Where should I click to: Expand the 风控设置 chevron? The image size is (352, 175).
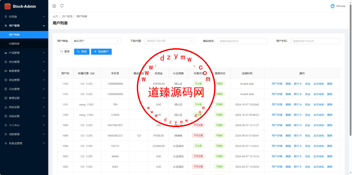pos(44,107)
